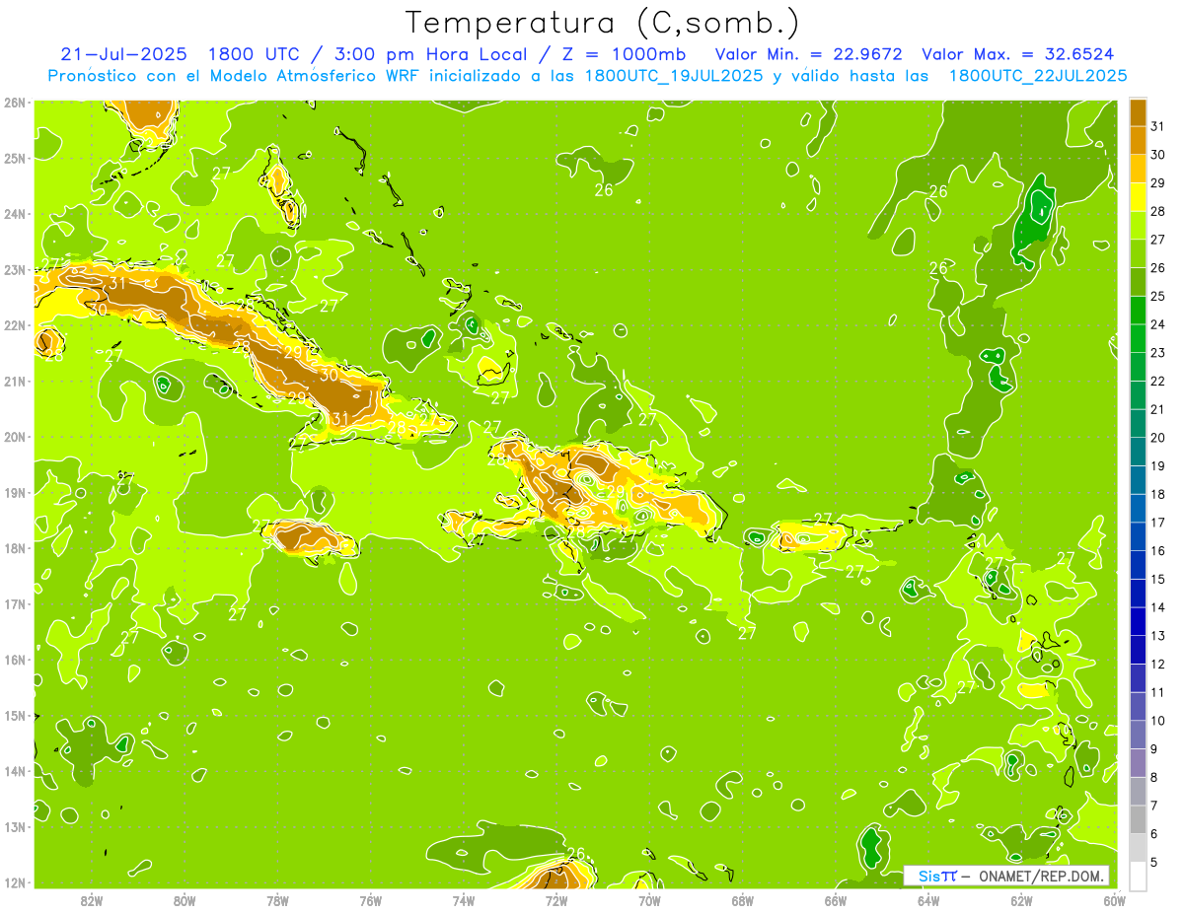This screenshot has height=914, width=1184.
Task: Click longitude axis label 76W
Action: click(371, 901)
